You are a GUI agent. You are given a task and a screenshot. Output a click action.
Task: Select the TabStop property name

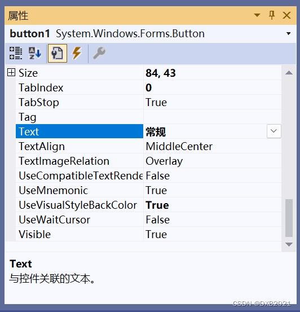tap(39, 103)
